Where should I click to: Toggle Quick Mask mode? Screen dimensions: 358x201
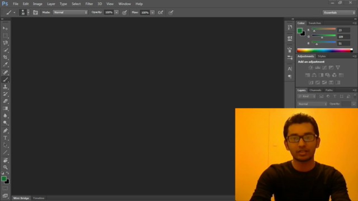[5, 189]
